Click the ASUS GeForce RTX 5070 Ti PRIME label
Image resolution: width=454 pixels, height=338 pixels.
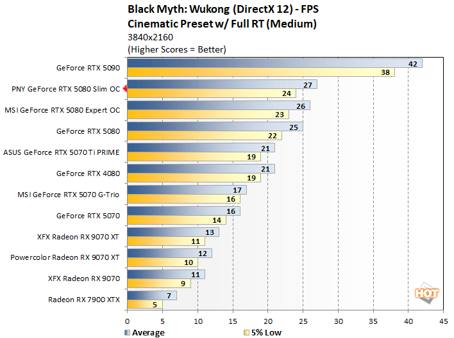[x=62, y=152]
